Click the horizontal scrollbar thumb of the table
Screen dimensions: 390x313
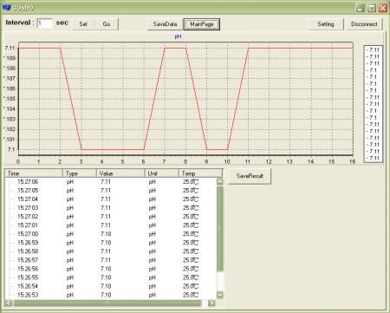point(107,303)
